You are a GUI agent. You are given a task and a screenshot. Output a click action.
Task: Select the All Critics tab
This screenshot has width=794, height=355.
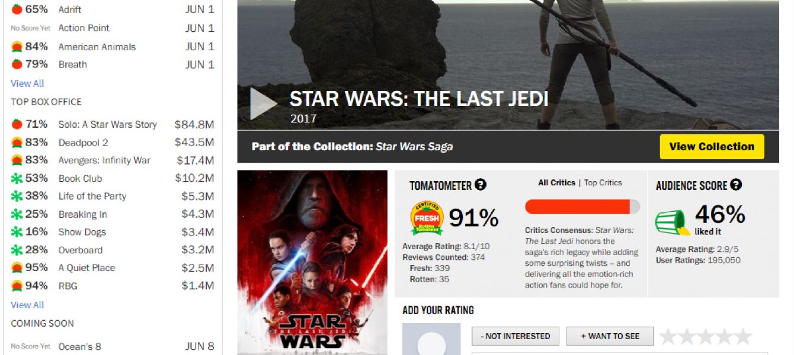[x=556, y=183]
